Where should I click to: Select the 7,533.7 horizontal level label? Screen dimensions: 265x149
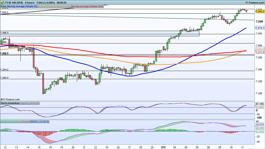click(x=5, y=12)
